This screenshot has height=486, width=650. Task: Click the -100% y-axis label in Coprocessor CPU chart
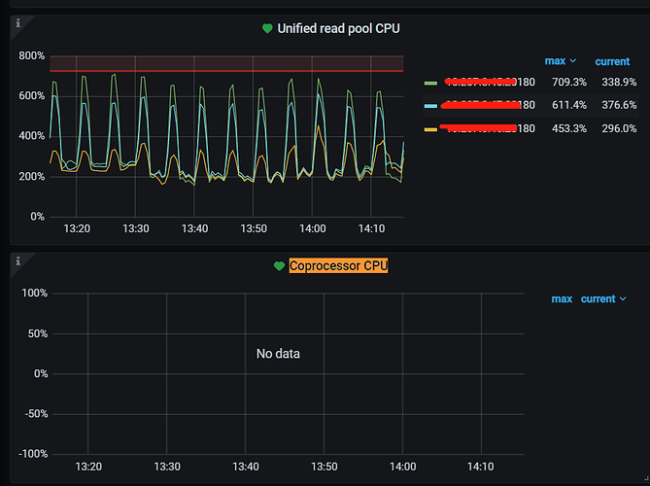(x=33, y=454)
